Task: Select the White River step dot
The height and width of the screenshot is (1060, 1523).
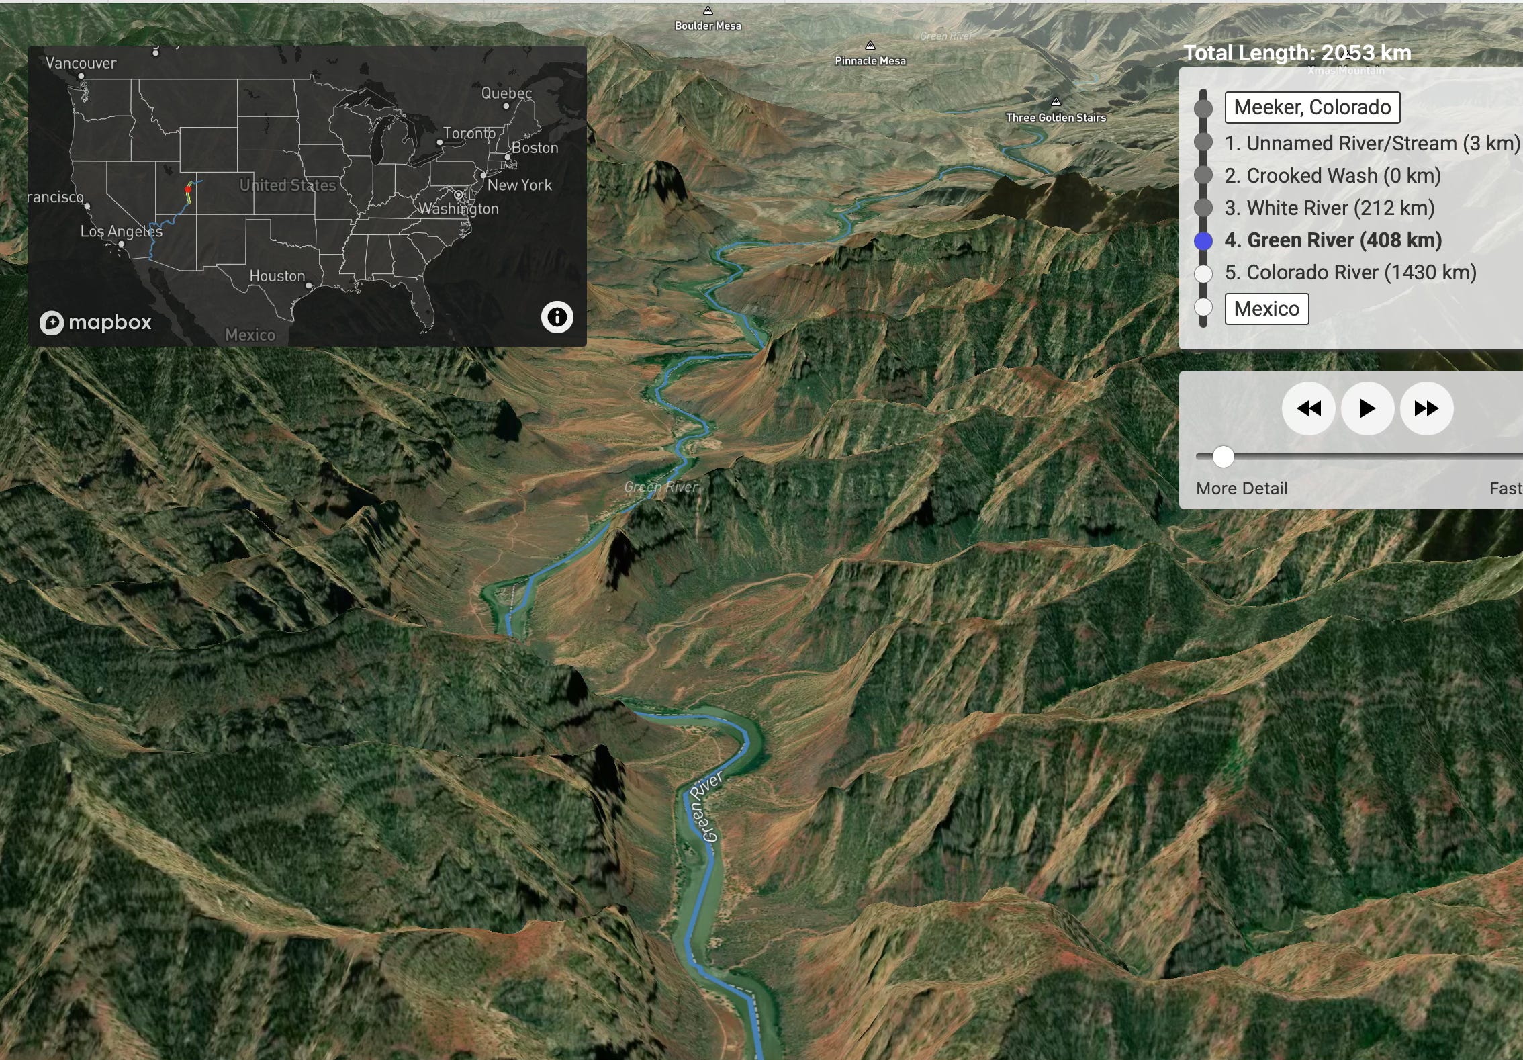Action: [1203, 208]
